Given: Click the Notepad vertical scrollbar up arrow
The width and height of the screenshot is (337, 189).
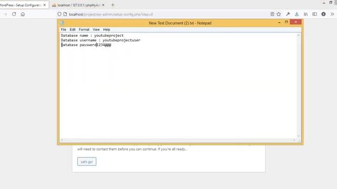Looking at the screenshot, I should 299,35.
